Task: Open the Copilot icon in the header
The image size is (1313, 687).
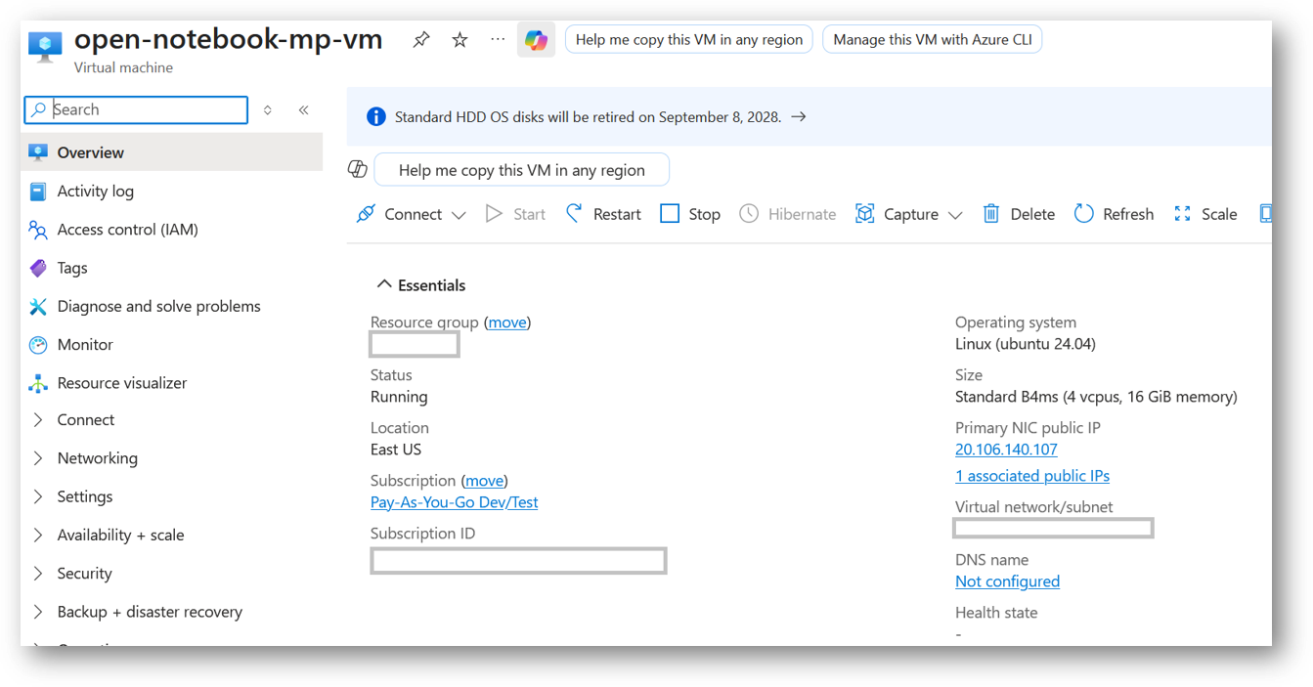Action: coord(536,40)
